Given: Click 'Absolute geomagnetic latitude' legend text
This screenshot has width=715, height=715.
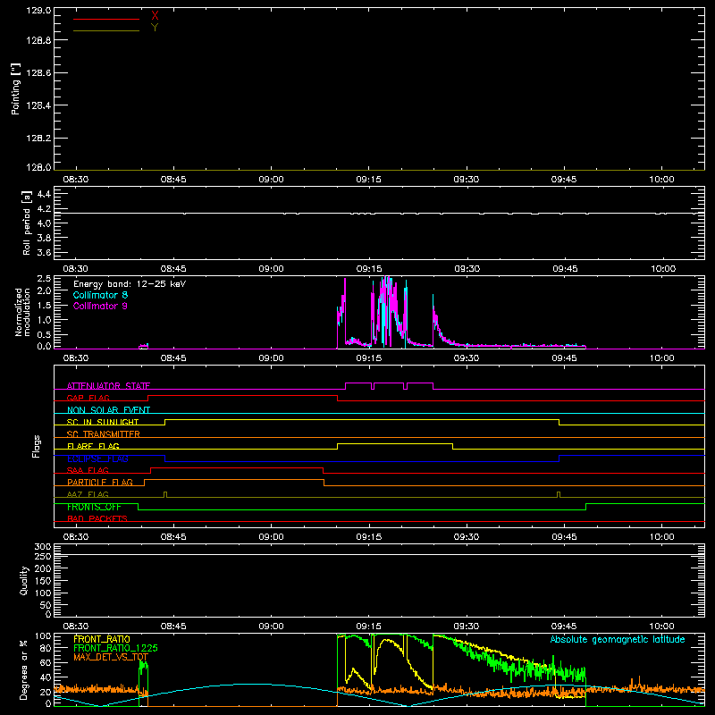Looking at the screenshot, I should pyautogui.click(x=618, y=639).
